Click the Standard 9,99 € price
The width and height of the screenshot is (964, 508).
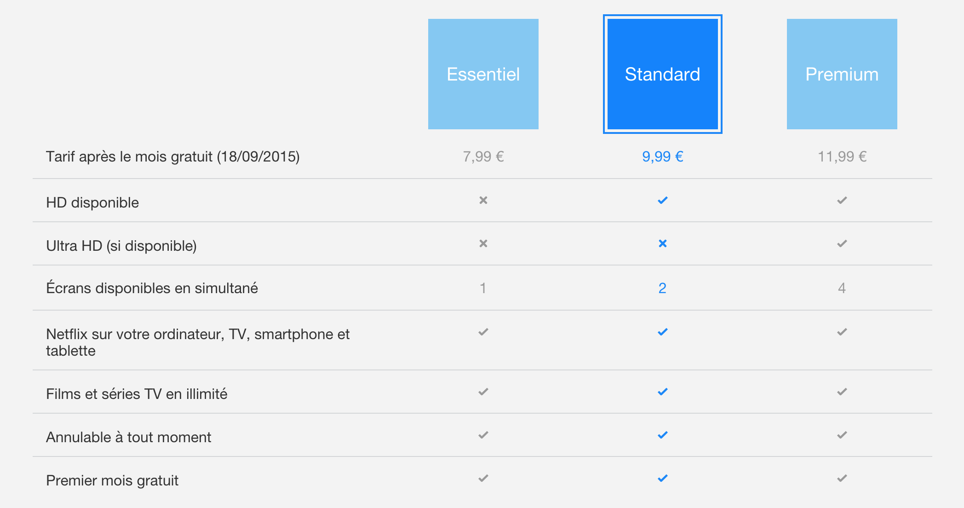pos(662,156)
